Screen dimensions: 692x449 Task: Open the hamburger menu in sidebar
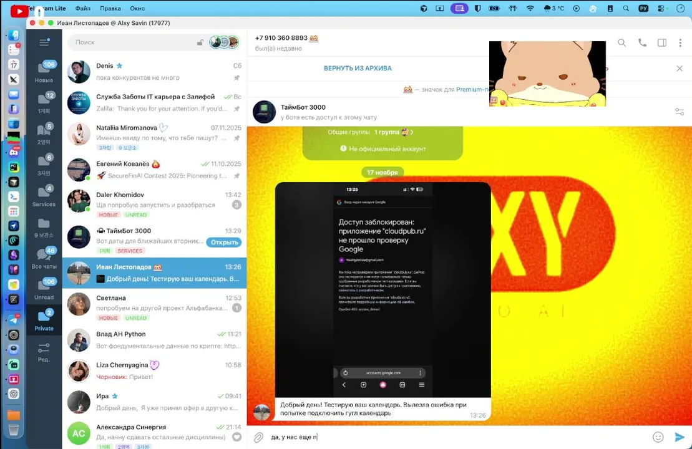pyautogui.click(x=44, y=42)
